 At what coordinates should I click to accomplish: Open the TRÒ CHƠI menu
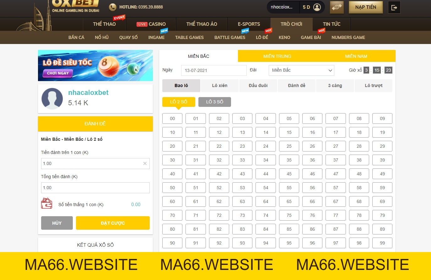(291, 24)
